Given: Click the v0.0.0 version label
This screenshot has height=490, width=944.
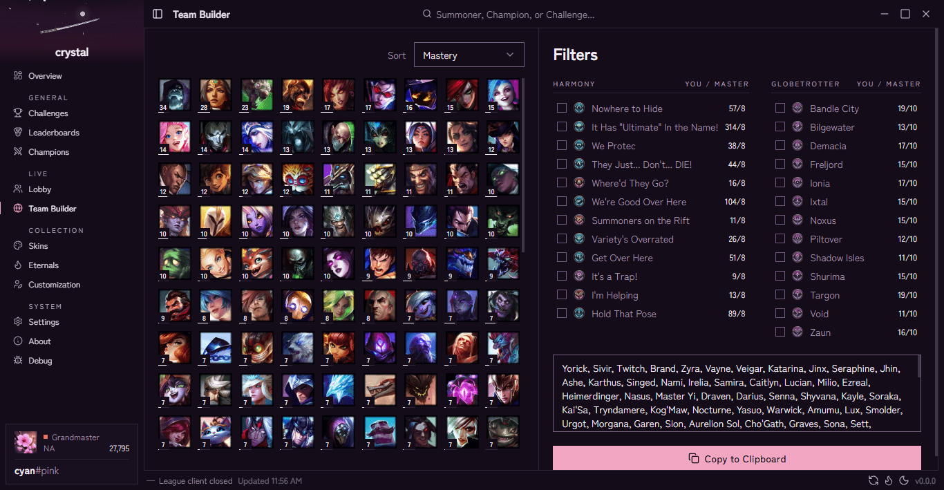Looking at the screenshot, I should click(x=925, y=481).
